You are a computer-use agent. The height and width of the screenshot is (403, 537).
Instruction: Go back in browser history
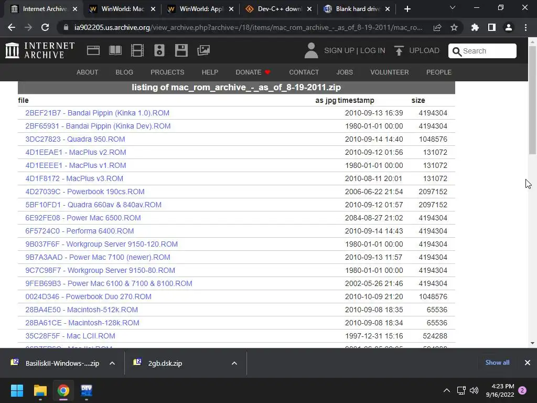(x=12, y=27)
